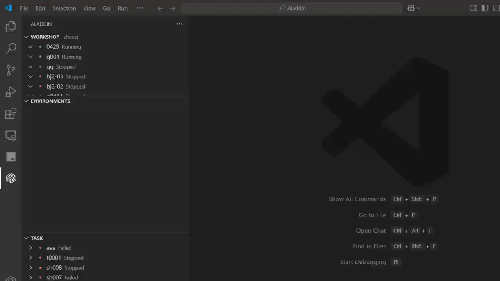Open the Selection menu
Viewport: 500px width, 281px height.
coord(64,8)
